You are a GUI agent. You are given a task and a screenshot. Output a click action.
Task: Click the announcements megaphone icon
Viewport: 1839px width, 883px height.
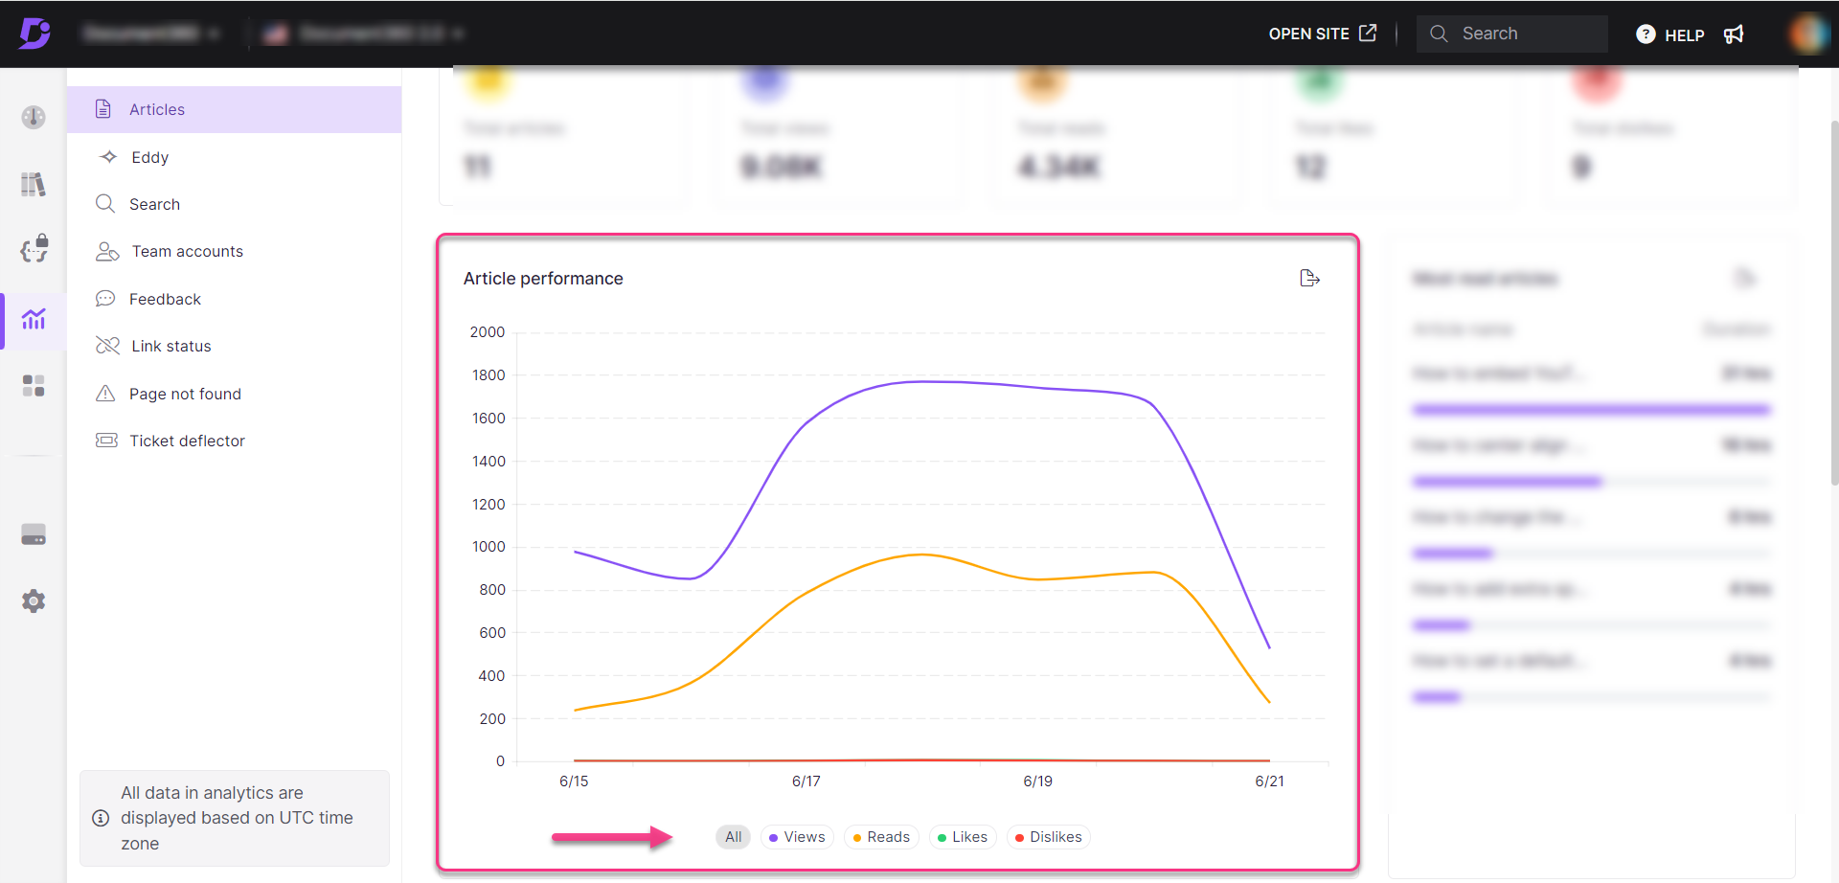click(1734, 34)
